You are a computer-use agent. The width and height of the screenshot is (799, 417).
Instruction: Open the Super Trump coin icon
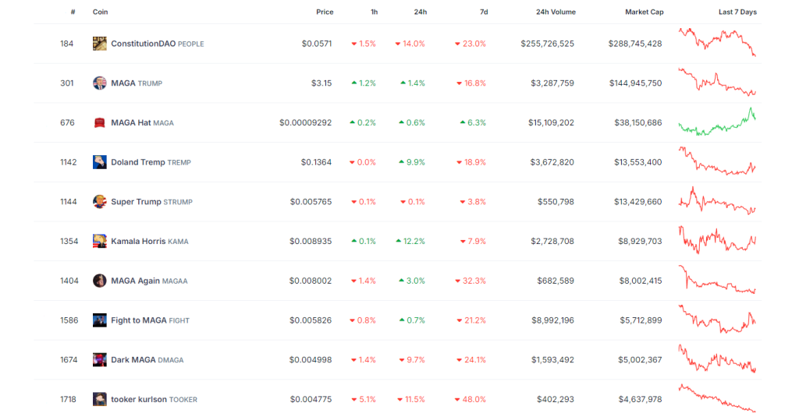click(x=99, y=202)
